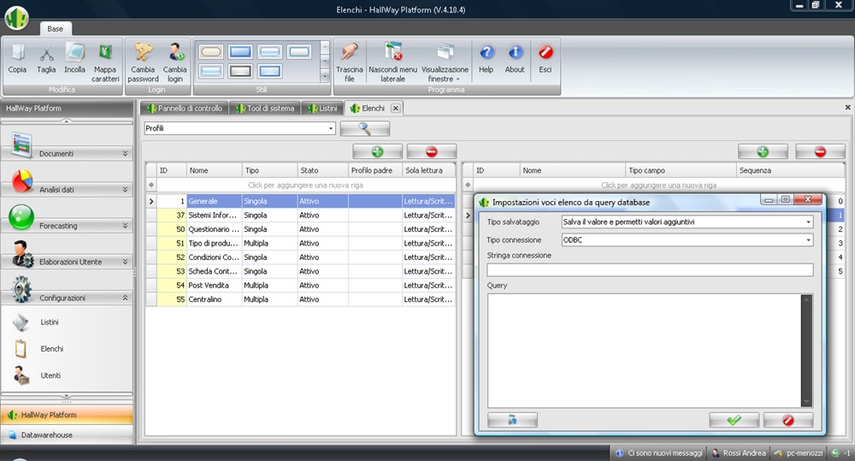The height and width of the screenshot is (461, 855).
Task: Open Visualizzazione finestre menu
Action: pyautogui.click(x=445, y=62)
